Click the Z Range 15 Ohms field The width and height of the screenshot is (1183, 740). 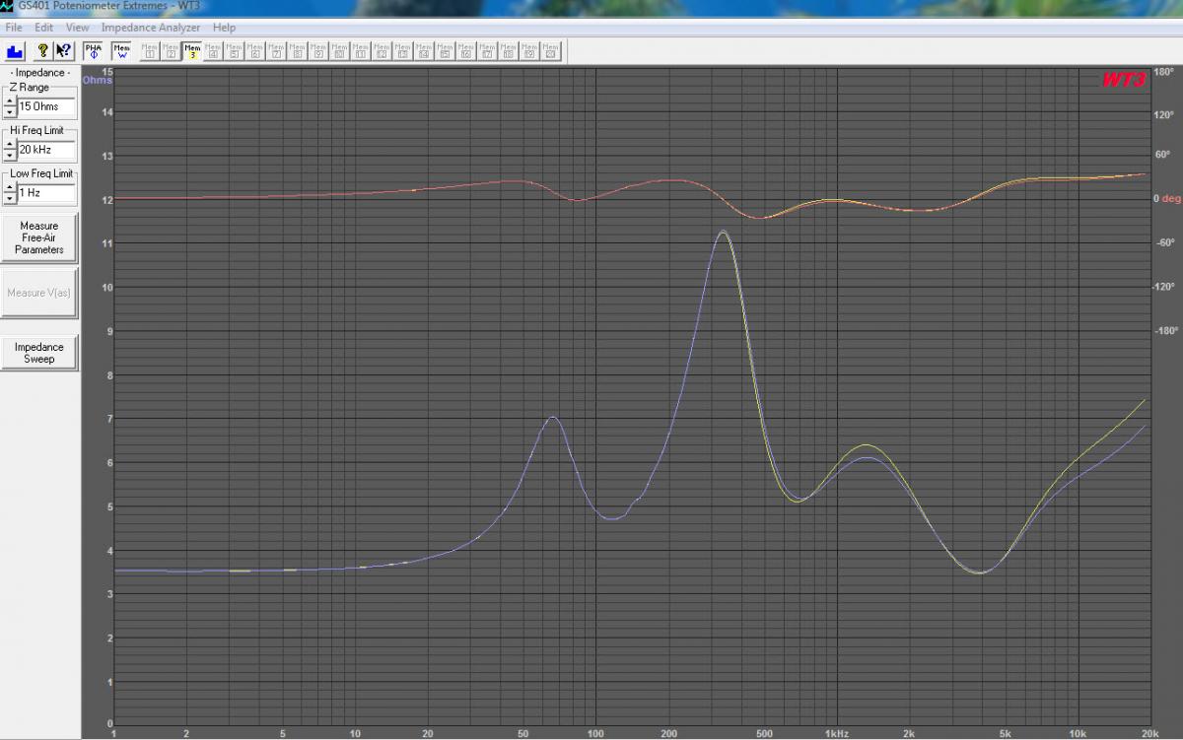click(x=46, y=106)
